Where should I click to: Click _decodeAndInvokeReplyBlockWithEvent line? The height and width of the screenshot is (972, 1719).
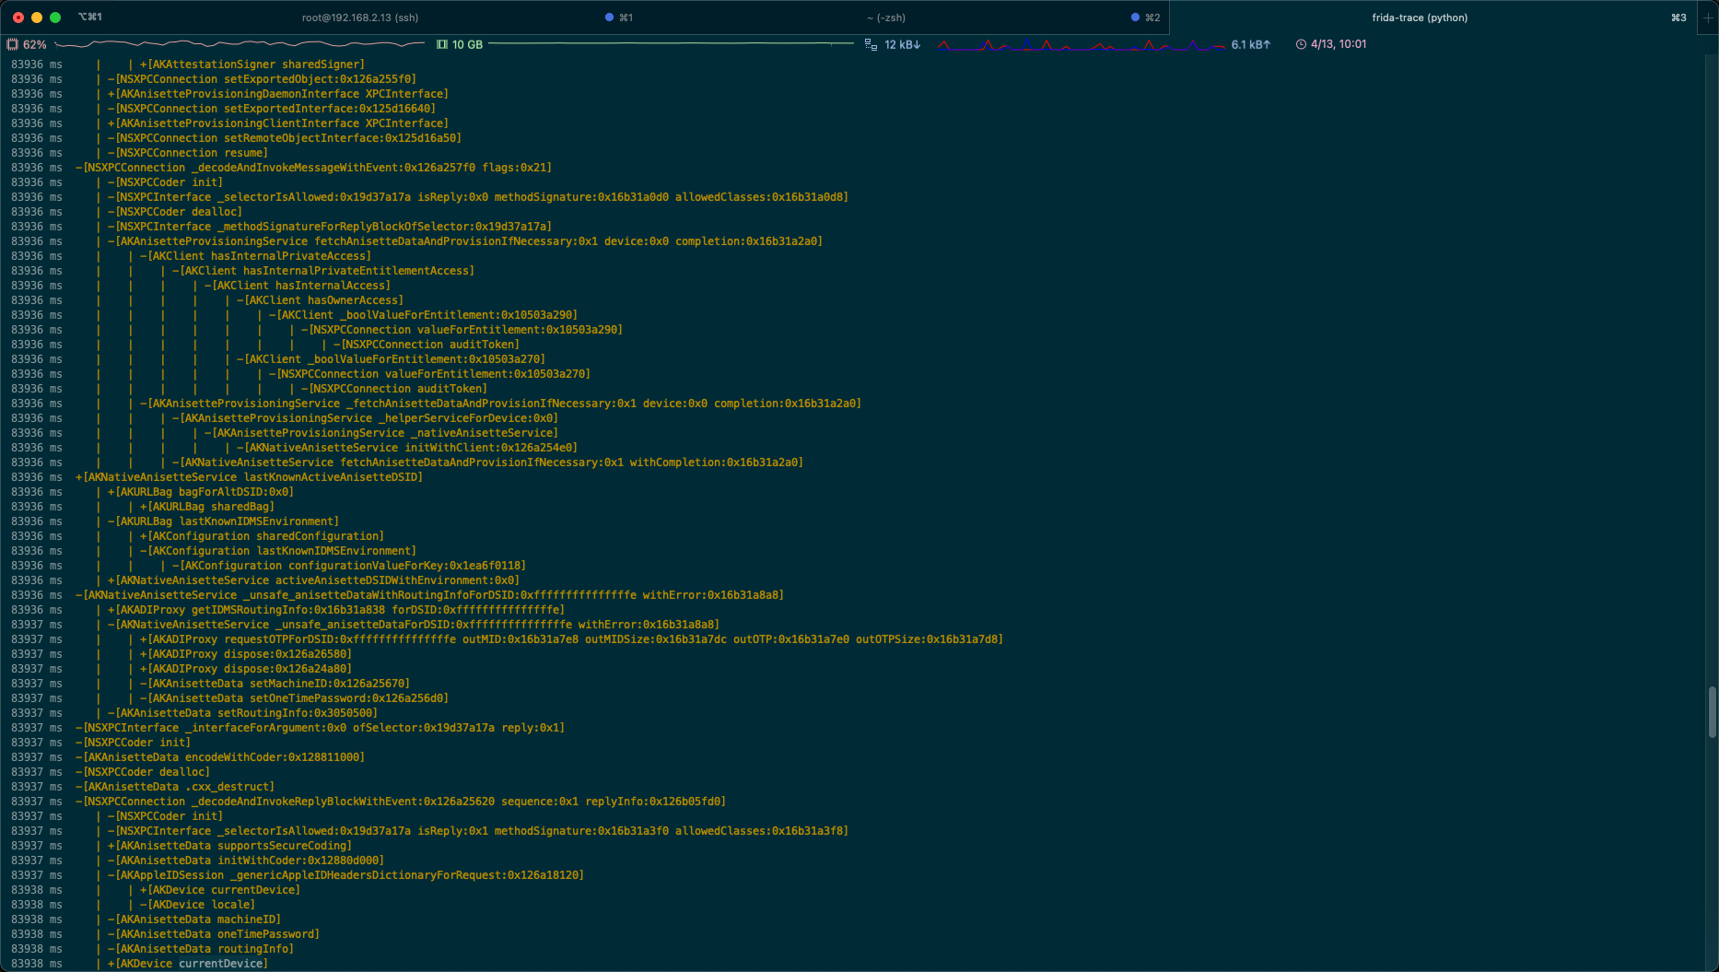(x=401, y=802)
